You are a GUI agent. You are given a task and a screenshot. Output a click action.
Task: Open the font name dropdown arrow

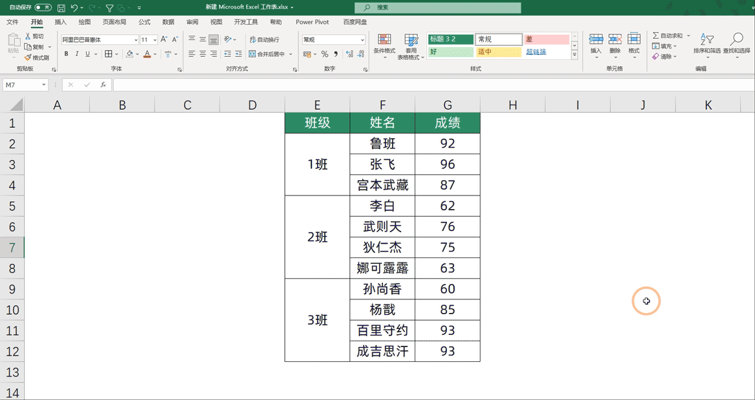(x=136, y=40)
